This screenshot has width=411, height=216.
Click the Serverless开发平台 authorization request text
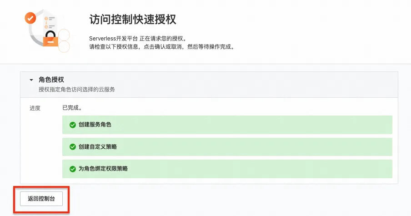[137, 39]
